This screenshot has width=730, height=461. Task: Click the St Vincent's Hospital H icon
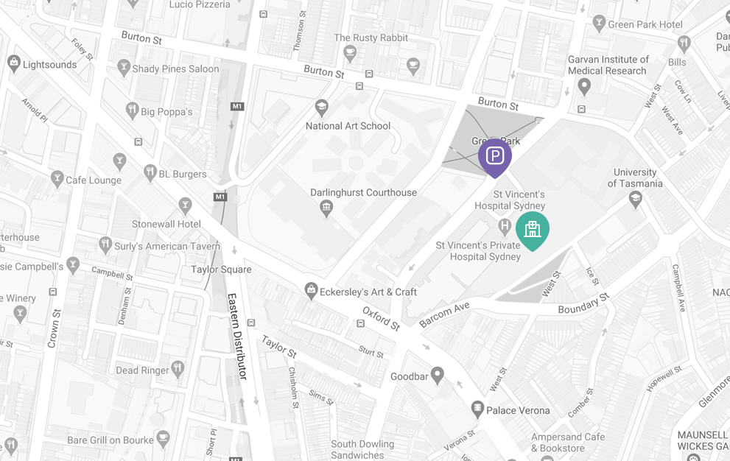click(504, 228)
